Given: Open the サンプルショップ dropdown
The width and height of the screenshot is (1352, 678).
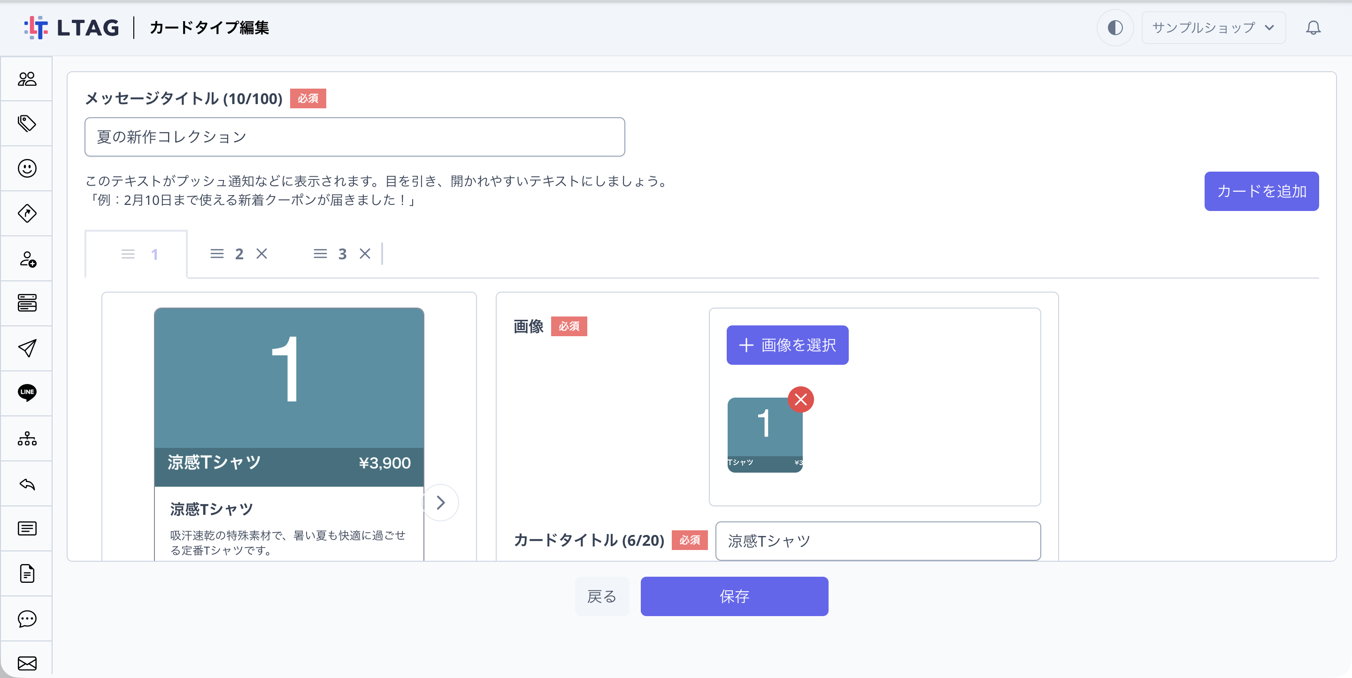Looking at the screenshot, I should pyautogui.click(x=1213, y=28).
